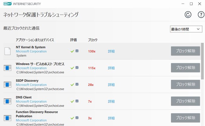Click the DNS Client app icon
Screen dimensions: 205x126
[x=8, y=101]
